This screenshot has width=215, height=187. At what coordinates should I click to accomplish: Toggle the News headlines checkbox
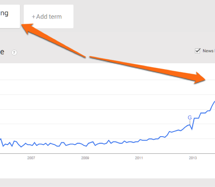197,51
